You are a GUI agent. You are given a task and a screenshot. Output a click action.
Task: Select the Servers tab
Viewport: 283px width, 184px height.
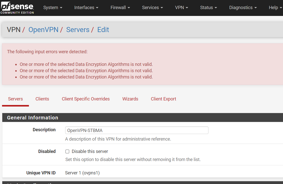click(15, 99)
